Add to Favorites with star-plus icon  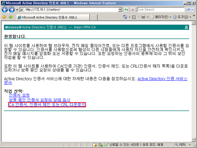click(11, 17)
